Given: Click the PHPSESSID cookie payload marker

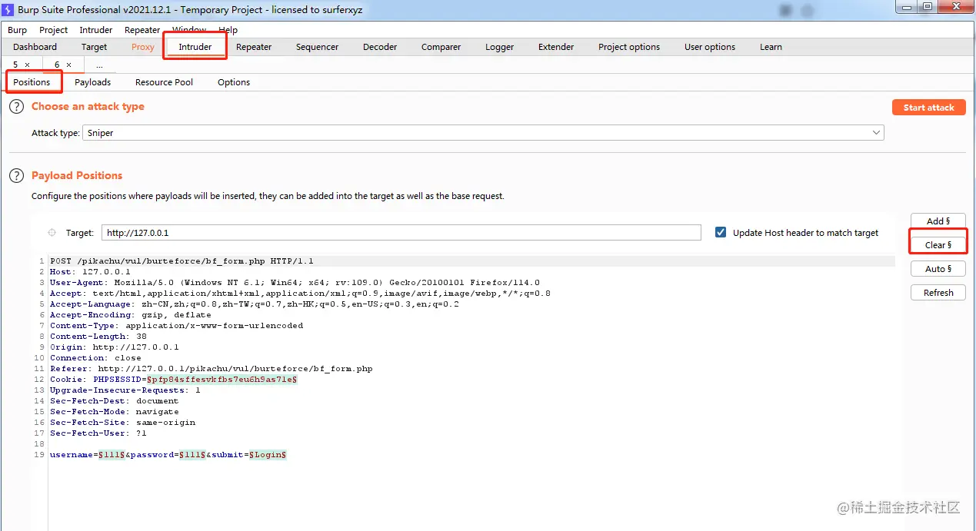Looking at the screenshot, I should pyautogui.click(x=222, y=380).
